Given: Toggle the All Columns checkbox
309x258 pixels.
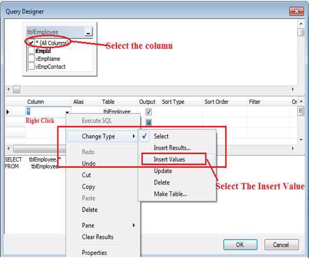Looking at the screenshot, I should [31, 43].
